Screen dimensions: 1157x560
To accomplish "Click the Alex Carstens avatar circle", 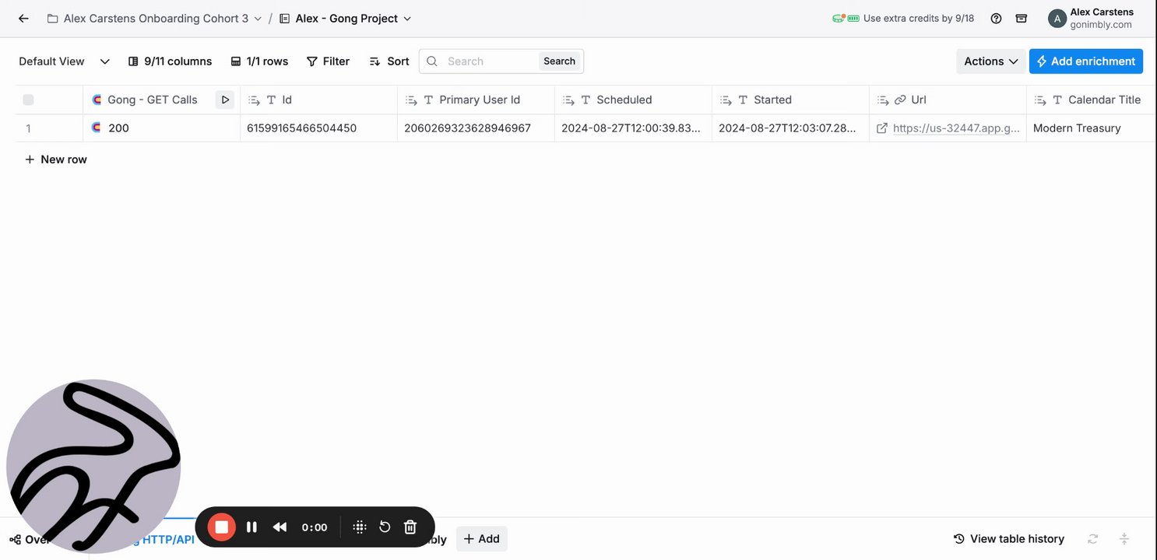I will 1057,19.
